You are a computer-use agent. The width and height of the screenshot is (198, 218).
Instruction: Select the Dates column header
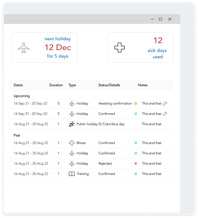pyautogui.click(x=18, y=85)
